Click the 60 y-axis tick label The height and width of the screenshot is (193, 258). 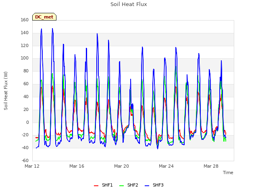pyautogui.click(x=26, y=84)
